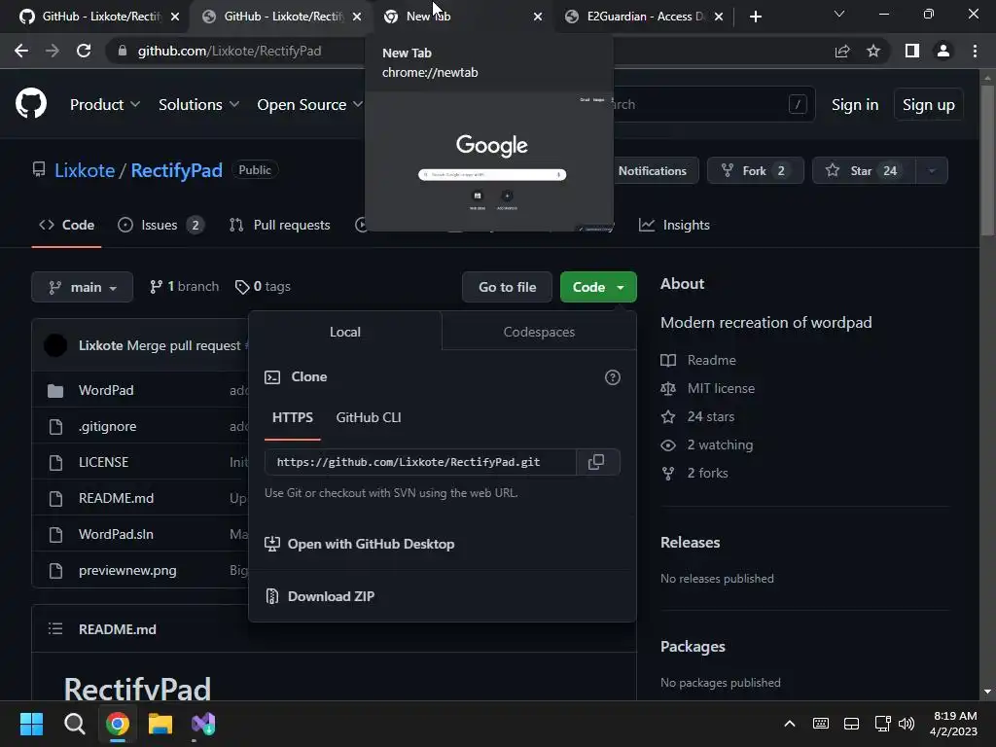Viewport: 996px width, 747px height.
Task: Click Lixkote avatar in commit row
Action: (x=55, y=345)
